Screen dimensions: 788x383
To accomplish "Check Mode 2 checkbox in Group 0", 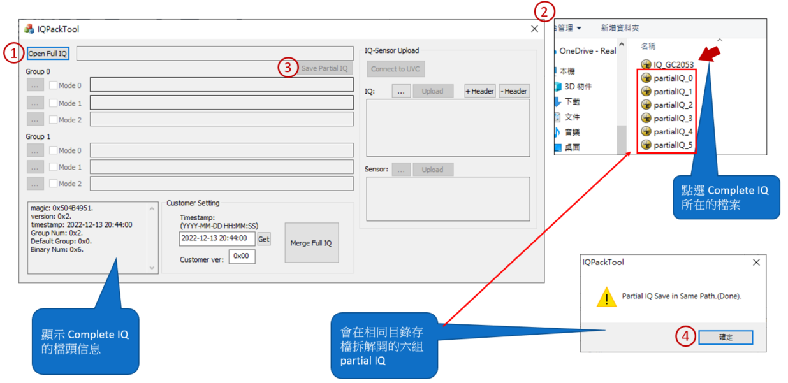I will pyautogui.click(x=54, y=120).
